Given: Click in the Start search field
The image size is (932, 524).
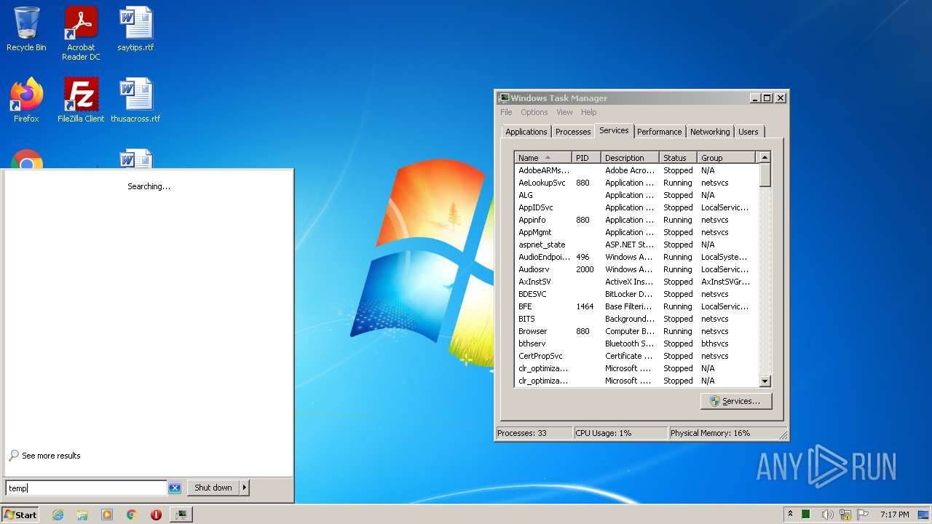Looking at the screenshot, I should [87, 488].
